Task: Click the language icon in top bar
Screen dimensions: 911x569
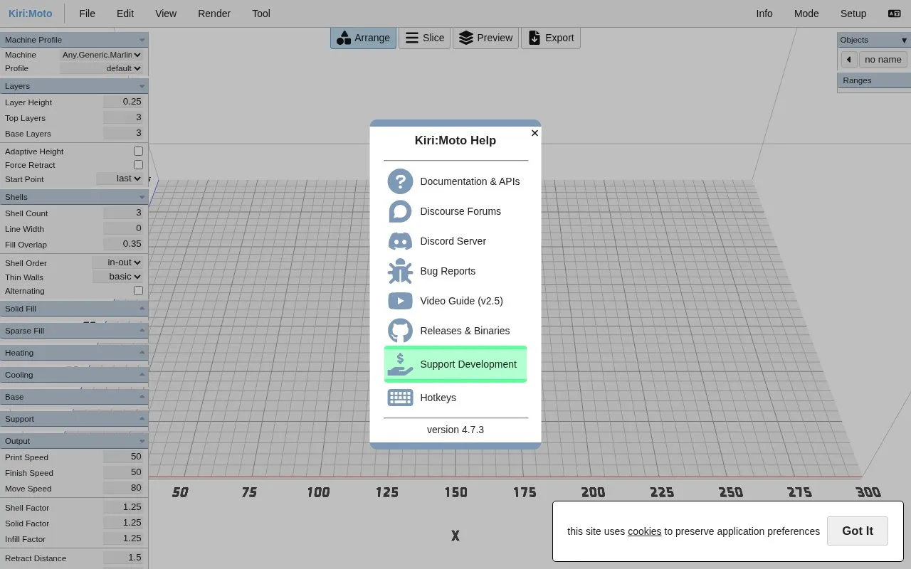Action: click(x=895, y=14)
